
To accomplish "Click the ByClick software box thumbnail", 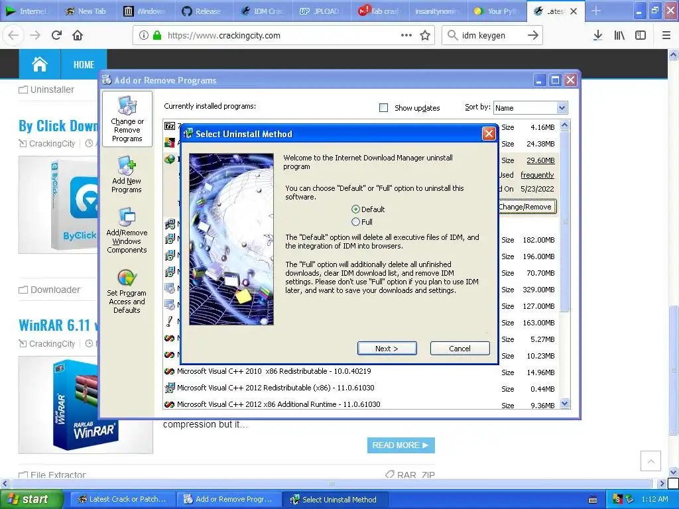I will [x=58, y=205].
